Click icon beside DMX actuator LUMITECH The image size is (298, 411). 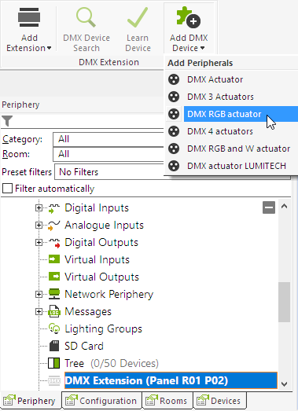click(174, 166)
